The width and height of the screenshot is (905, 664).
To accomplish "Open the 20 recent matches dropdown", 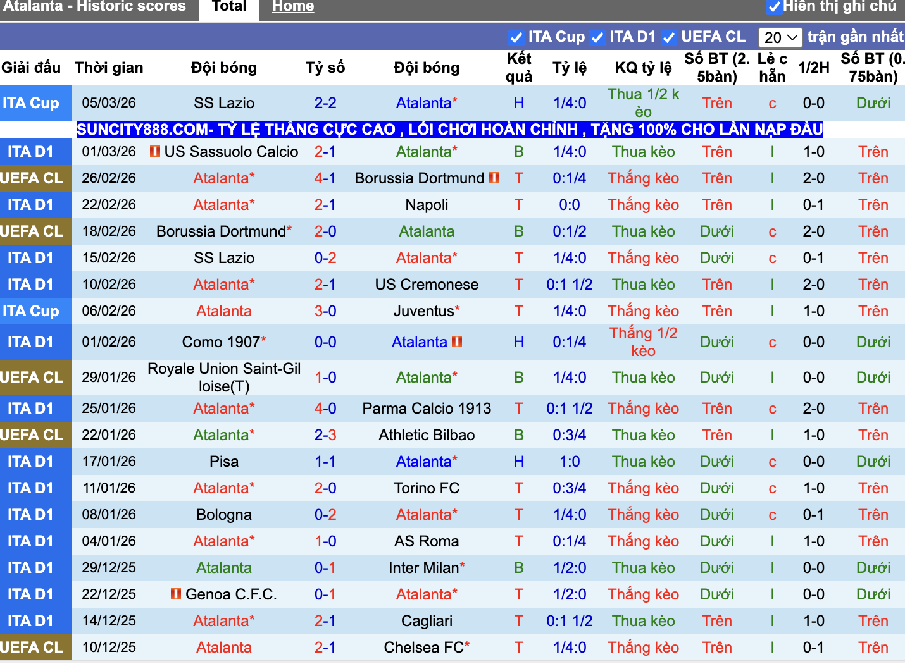I will coord(780,37).
